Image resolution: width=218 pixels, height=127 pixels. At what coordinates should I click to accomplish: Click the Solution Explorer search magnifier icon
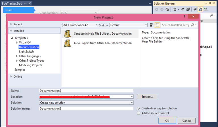pyautogui.click(x=211, y=15)
